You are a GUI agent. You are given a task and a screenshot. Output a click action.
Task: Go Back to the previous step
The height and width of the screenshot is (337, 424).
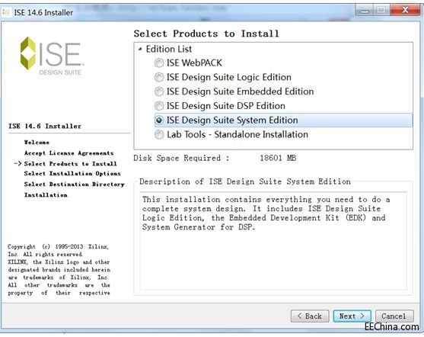pos(310,316)
